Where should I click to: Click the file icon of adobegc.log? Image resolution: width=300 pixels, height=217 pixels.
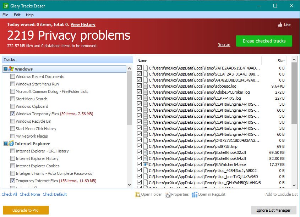point(146,86)
